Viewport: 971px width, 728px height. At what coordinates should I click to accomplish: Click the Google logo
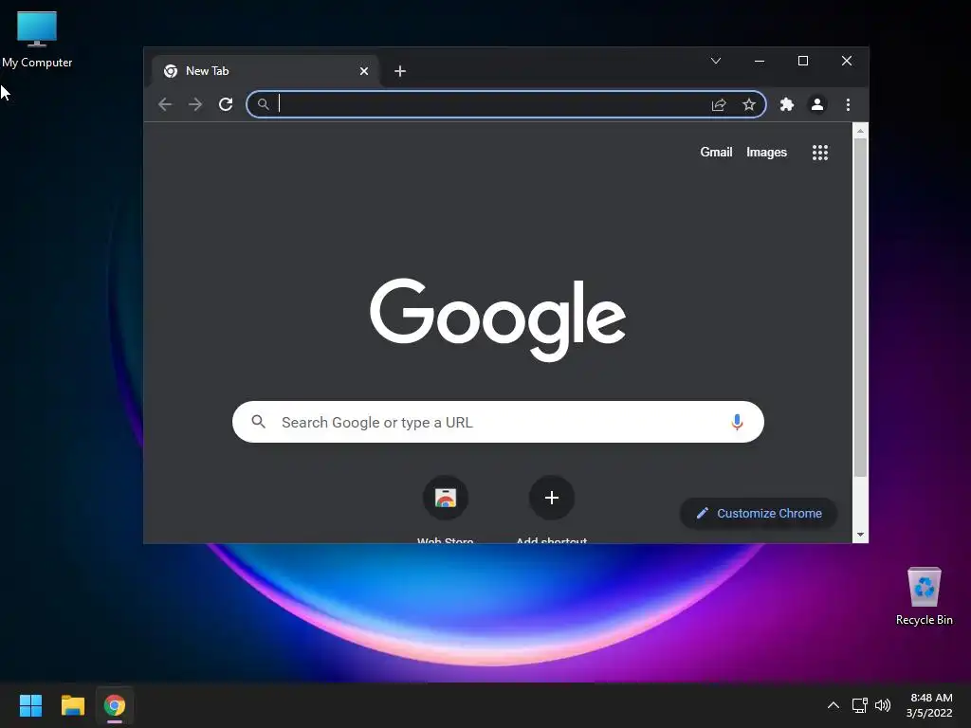pyautogui.click(x=497, y=319)
